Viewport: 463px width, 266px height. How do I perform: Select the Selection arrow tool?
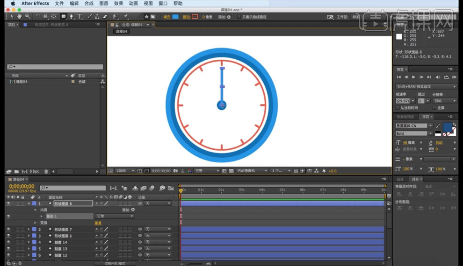click(12, 16)
